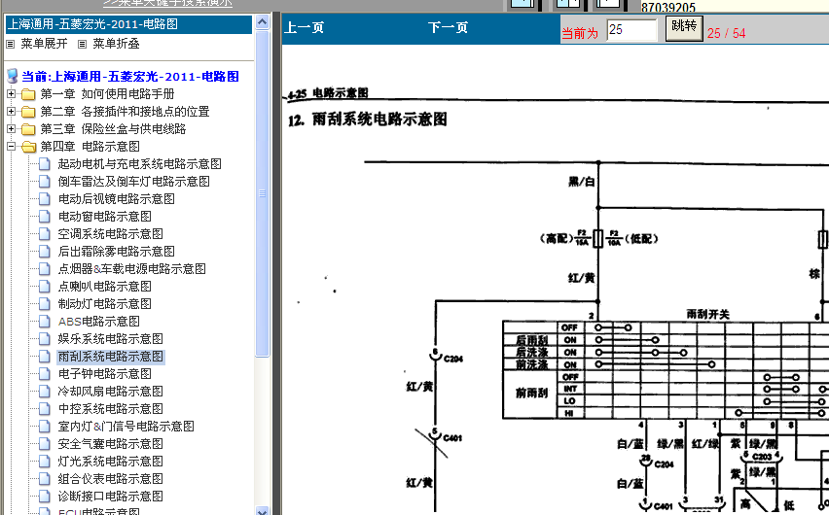
Task: Click document icon beside 空调系统电路示意图
Action: point(45,233)
